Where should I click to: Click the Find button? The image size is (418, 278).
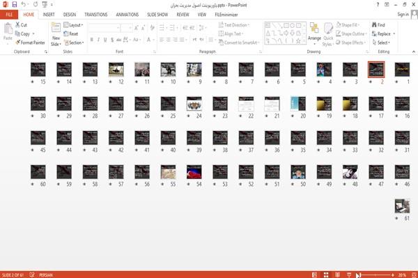click(x=378, y=25)
